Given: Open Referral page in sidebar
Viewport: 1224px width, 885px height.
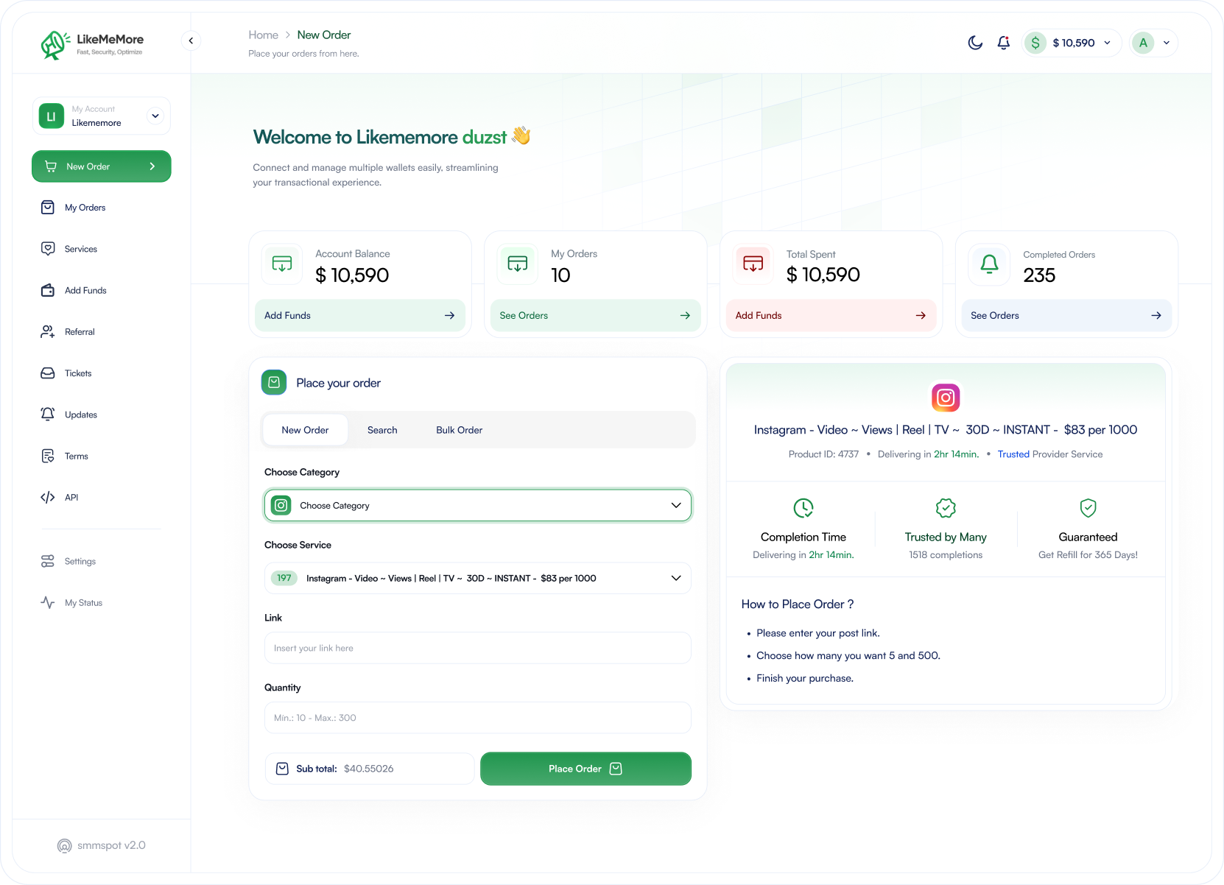Looking at the screenshot, I should tap(80, 332).
